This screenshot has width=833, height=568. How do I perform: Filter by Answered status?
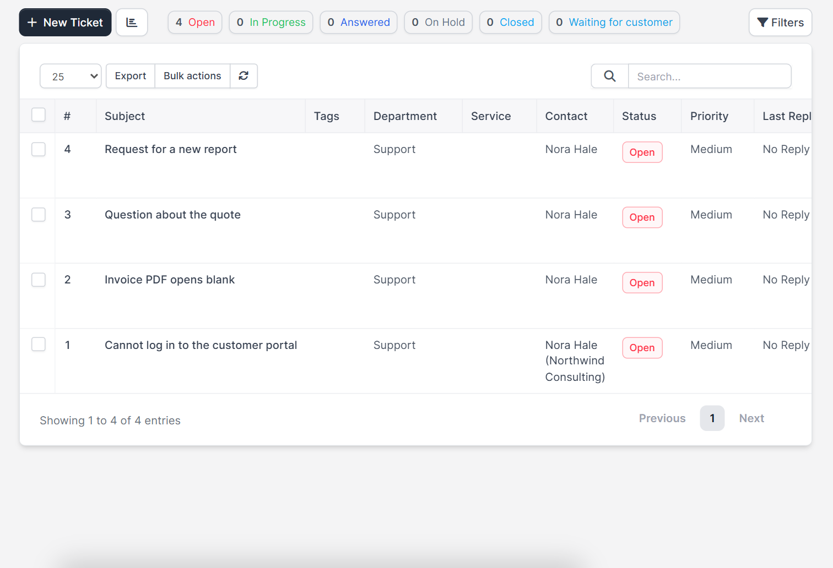click(x=359, y=23)
